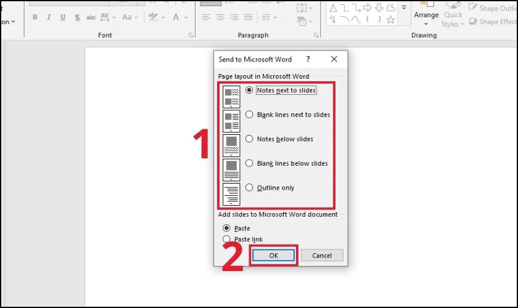Click the dialog Help question mark
Screen dimensions: 518x308
[x=308, y=59]
